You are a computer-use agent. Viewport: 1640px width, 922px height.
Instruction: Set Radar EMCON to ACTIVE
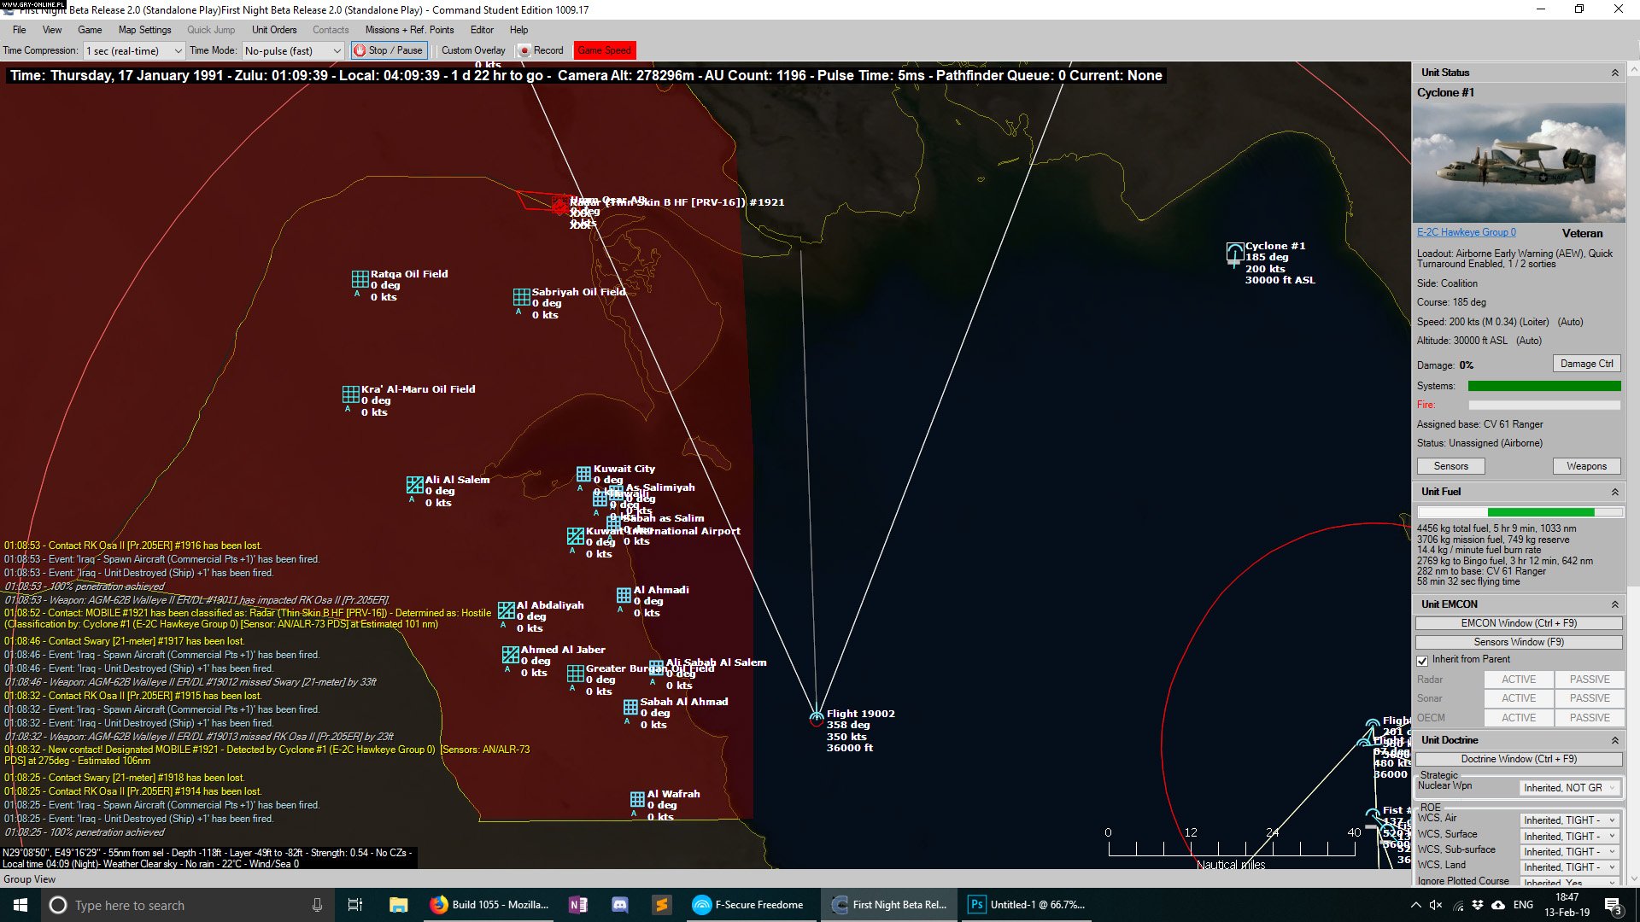point(1519,679)
